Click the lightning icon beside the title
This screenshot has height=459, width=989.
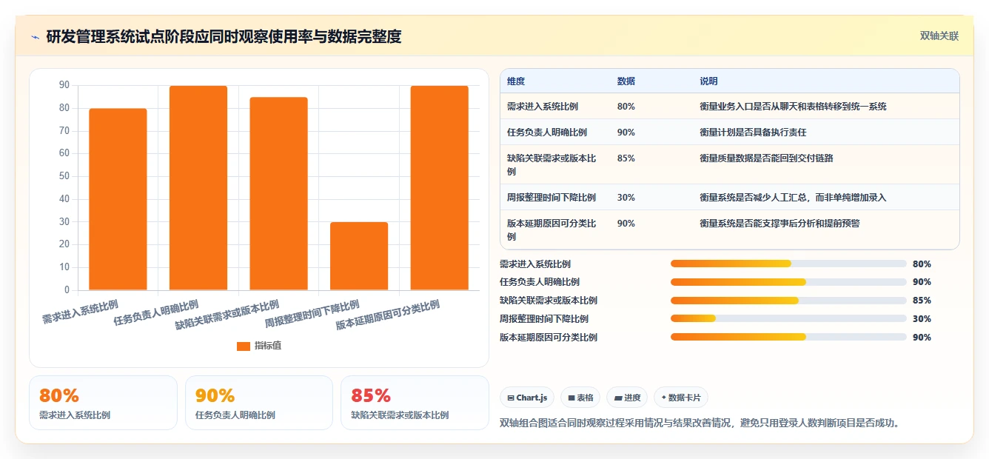36,37
